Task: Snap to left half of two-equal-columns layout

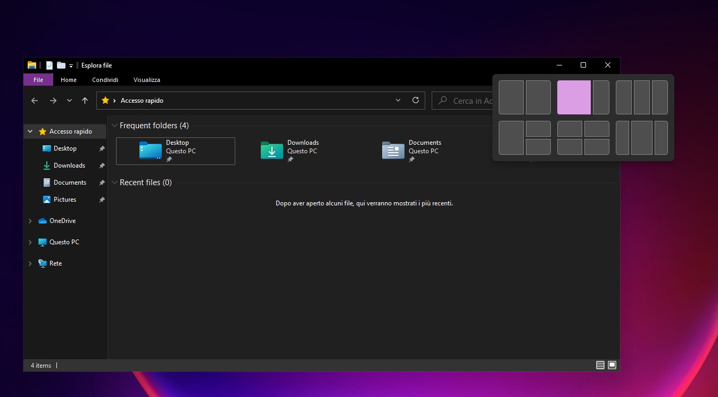Action: [511, 97]
